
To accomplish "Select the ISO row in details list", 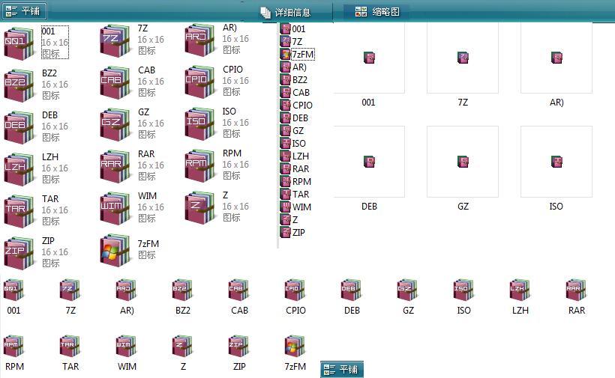I will point(293,144).
